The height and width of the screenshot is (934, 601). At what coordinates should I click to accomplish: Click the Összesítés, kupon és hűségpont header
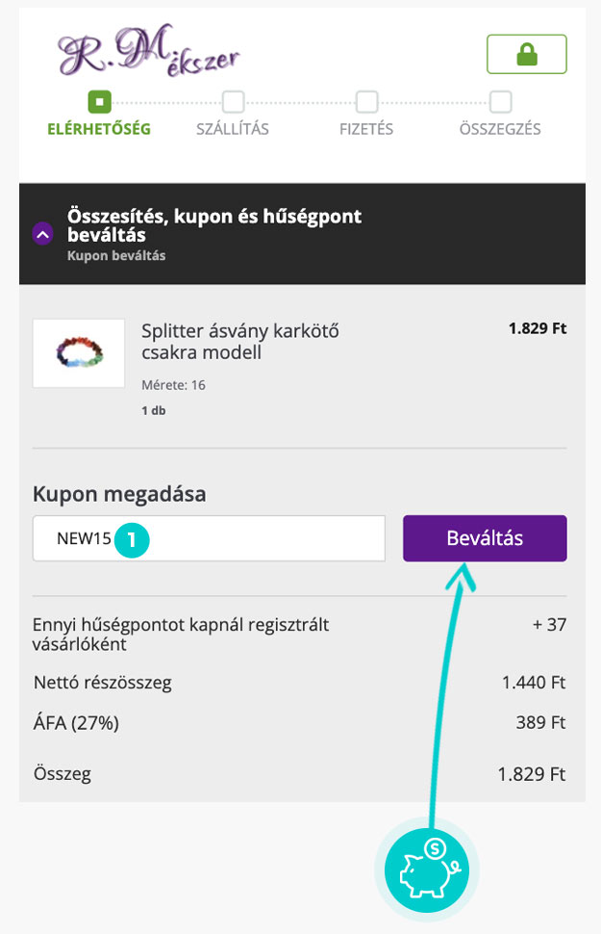(x=214, y=225)
